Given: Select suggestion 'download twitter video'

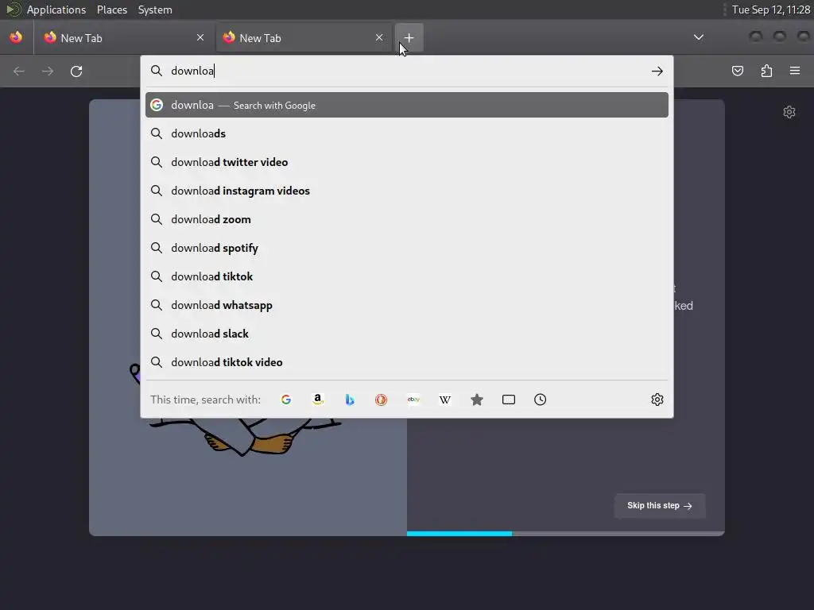Looking at the screenshot, I should coord(407,162).
